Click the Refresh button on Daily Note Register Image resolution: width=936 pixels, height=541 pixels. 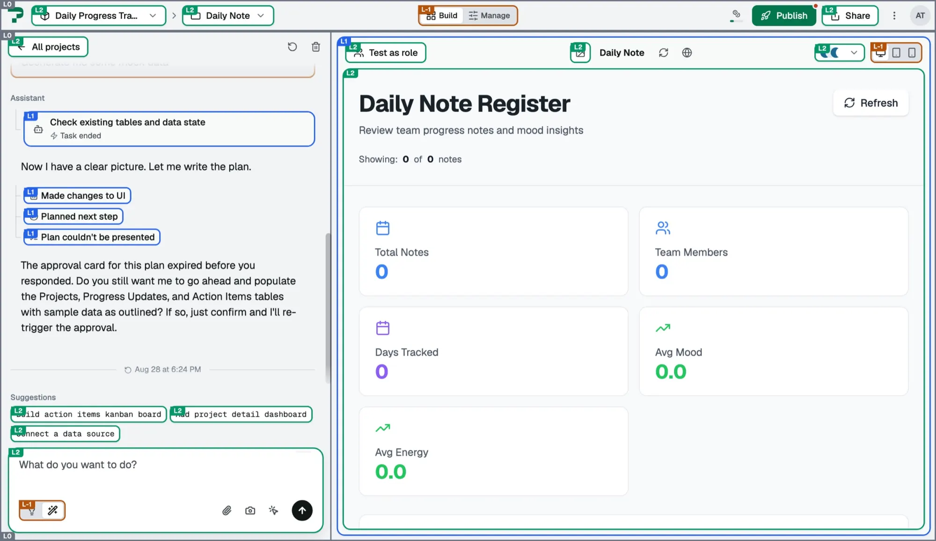(870, 103)
